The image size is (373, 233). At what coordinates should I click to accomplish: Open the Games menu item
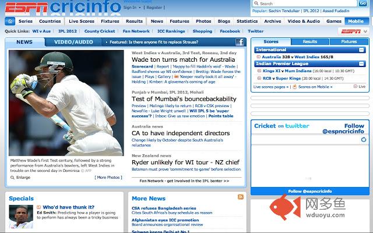tap(334, 21)
